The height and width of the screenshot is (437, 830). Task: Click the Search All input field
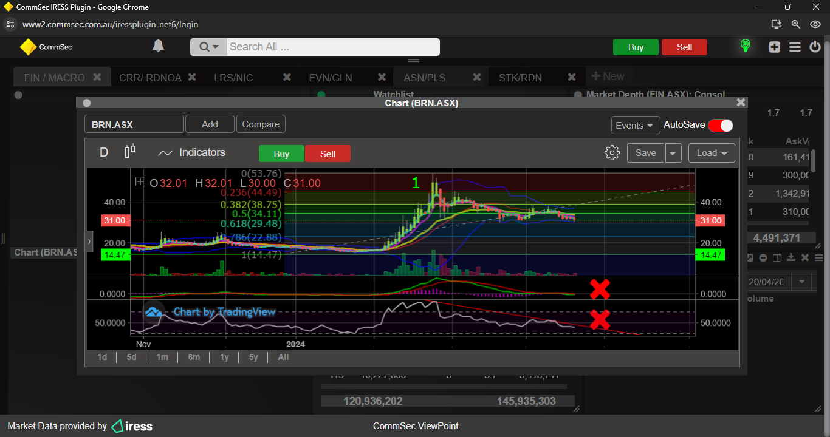click(x=333, y=47)
